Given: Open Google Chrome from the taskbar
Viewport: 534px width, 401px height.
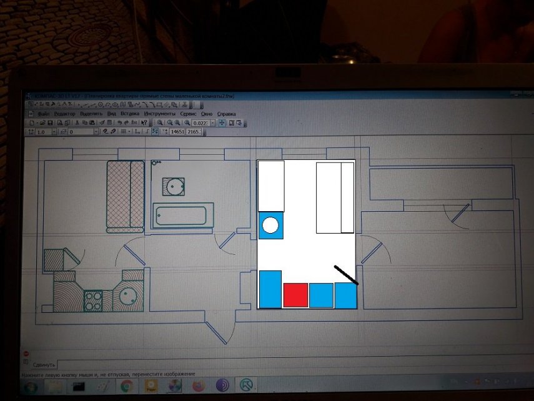Looking at the screenshot, I should coord(126,387).
